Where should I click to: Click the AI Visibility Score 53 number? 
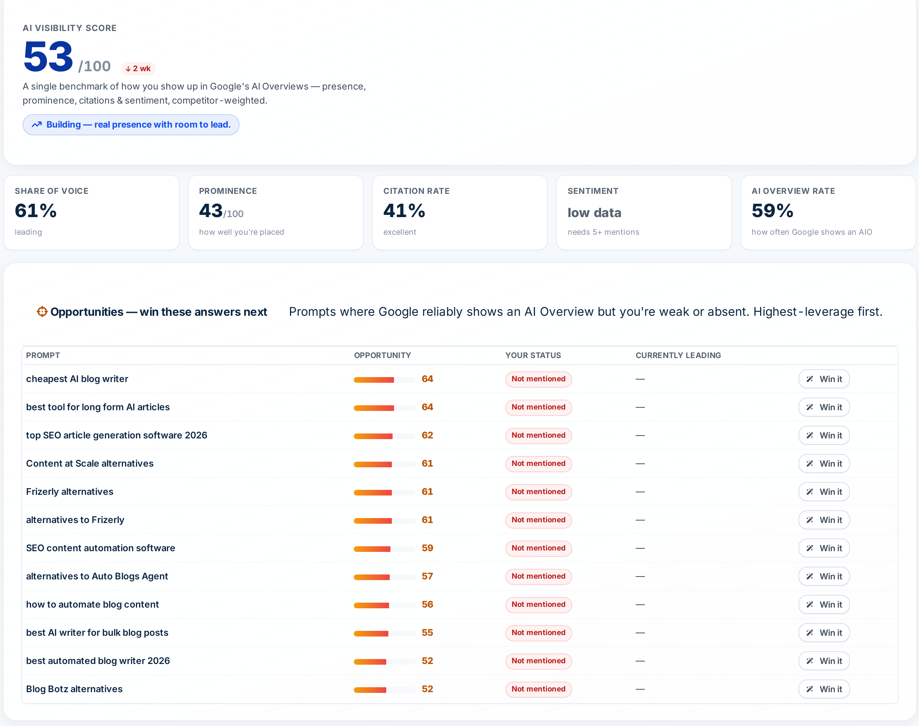[x=48, y=56]
